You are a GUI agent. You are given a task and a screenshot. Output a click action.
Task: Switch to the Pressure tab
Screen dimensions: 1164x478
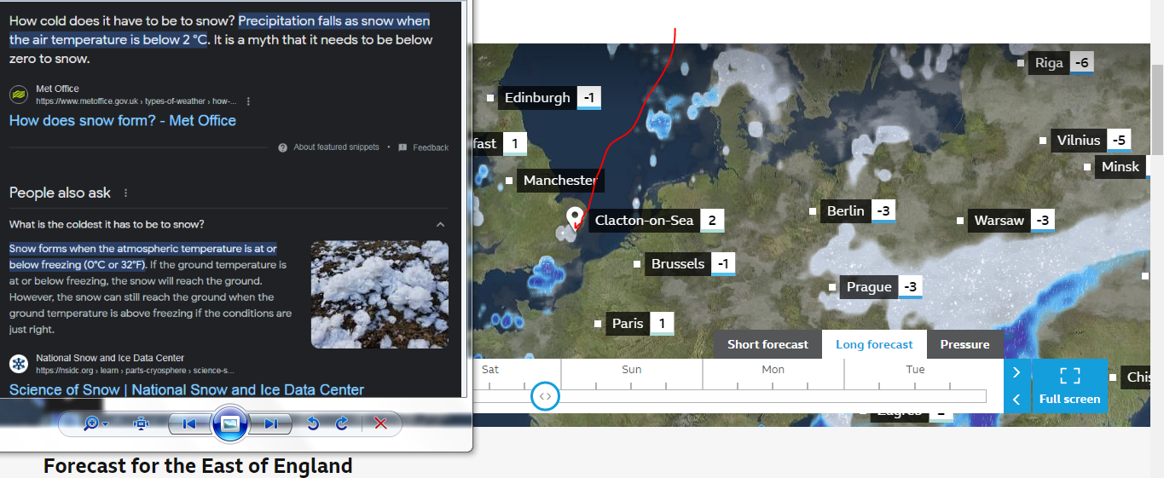[x=965, y=344]
